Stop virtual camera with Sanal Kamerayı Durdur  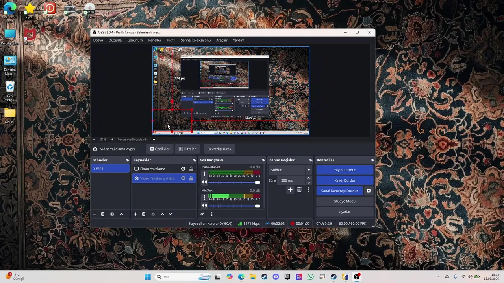click(339, 191)
